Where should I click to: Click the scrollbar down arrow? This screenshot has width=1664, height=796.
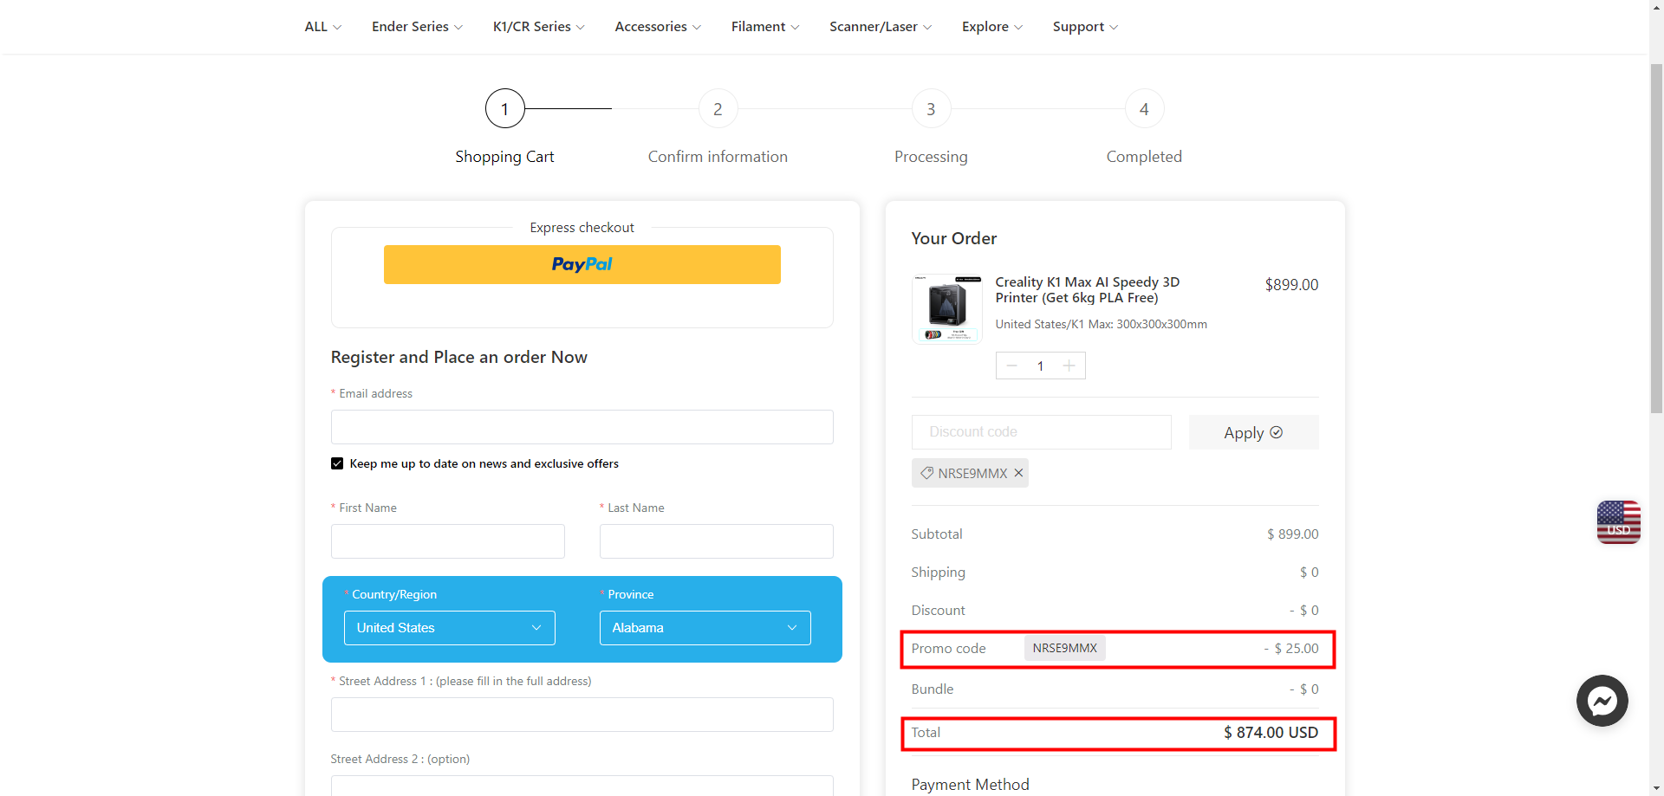point(1656,788)
